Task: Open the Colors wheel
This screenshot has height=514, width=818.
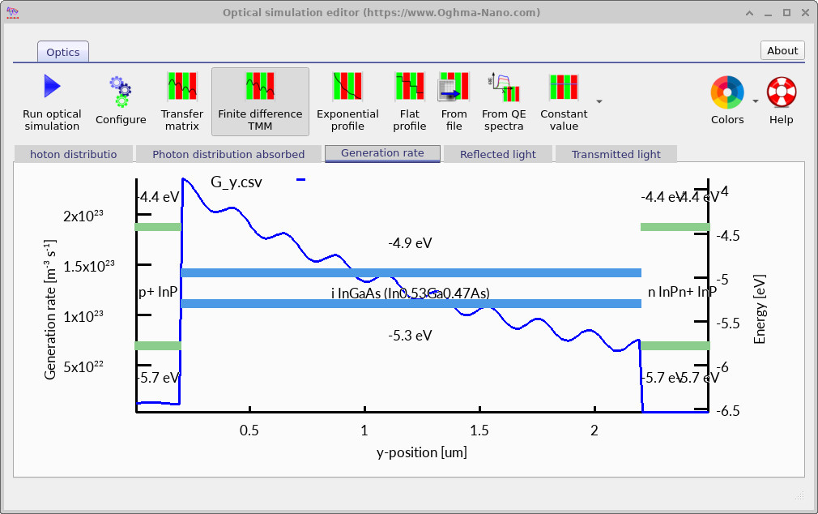Action: (x=727, y=101)
